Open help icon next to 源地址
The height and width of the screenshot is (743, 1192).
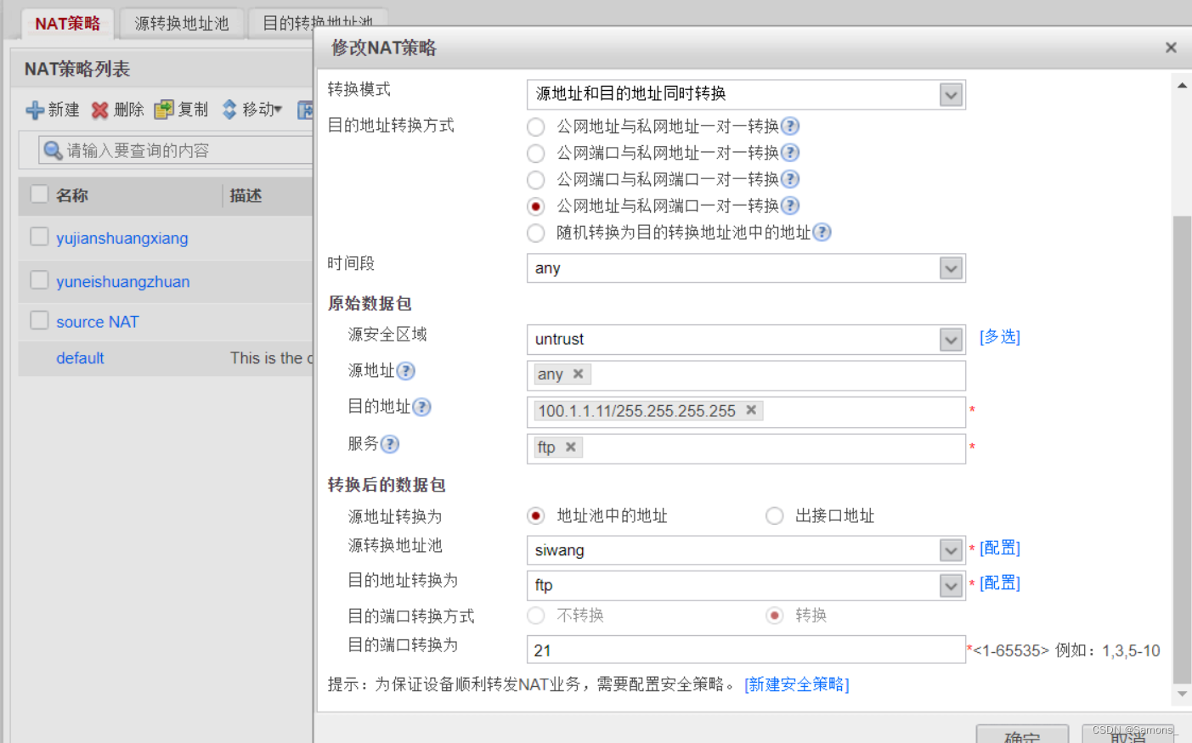pyautogui.click(x=406, y=371)
